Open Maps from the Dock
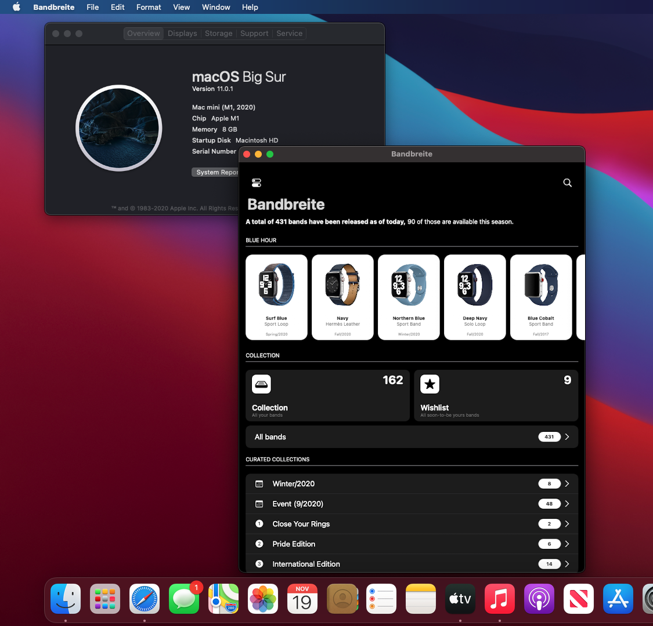Screen dimensions: 653x626 point(223,599)
